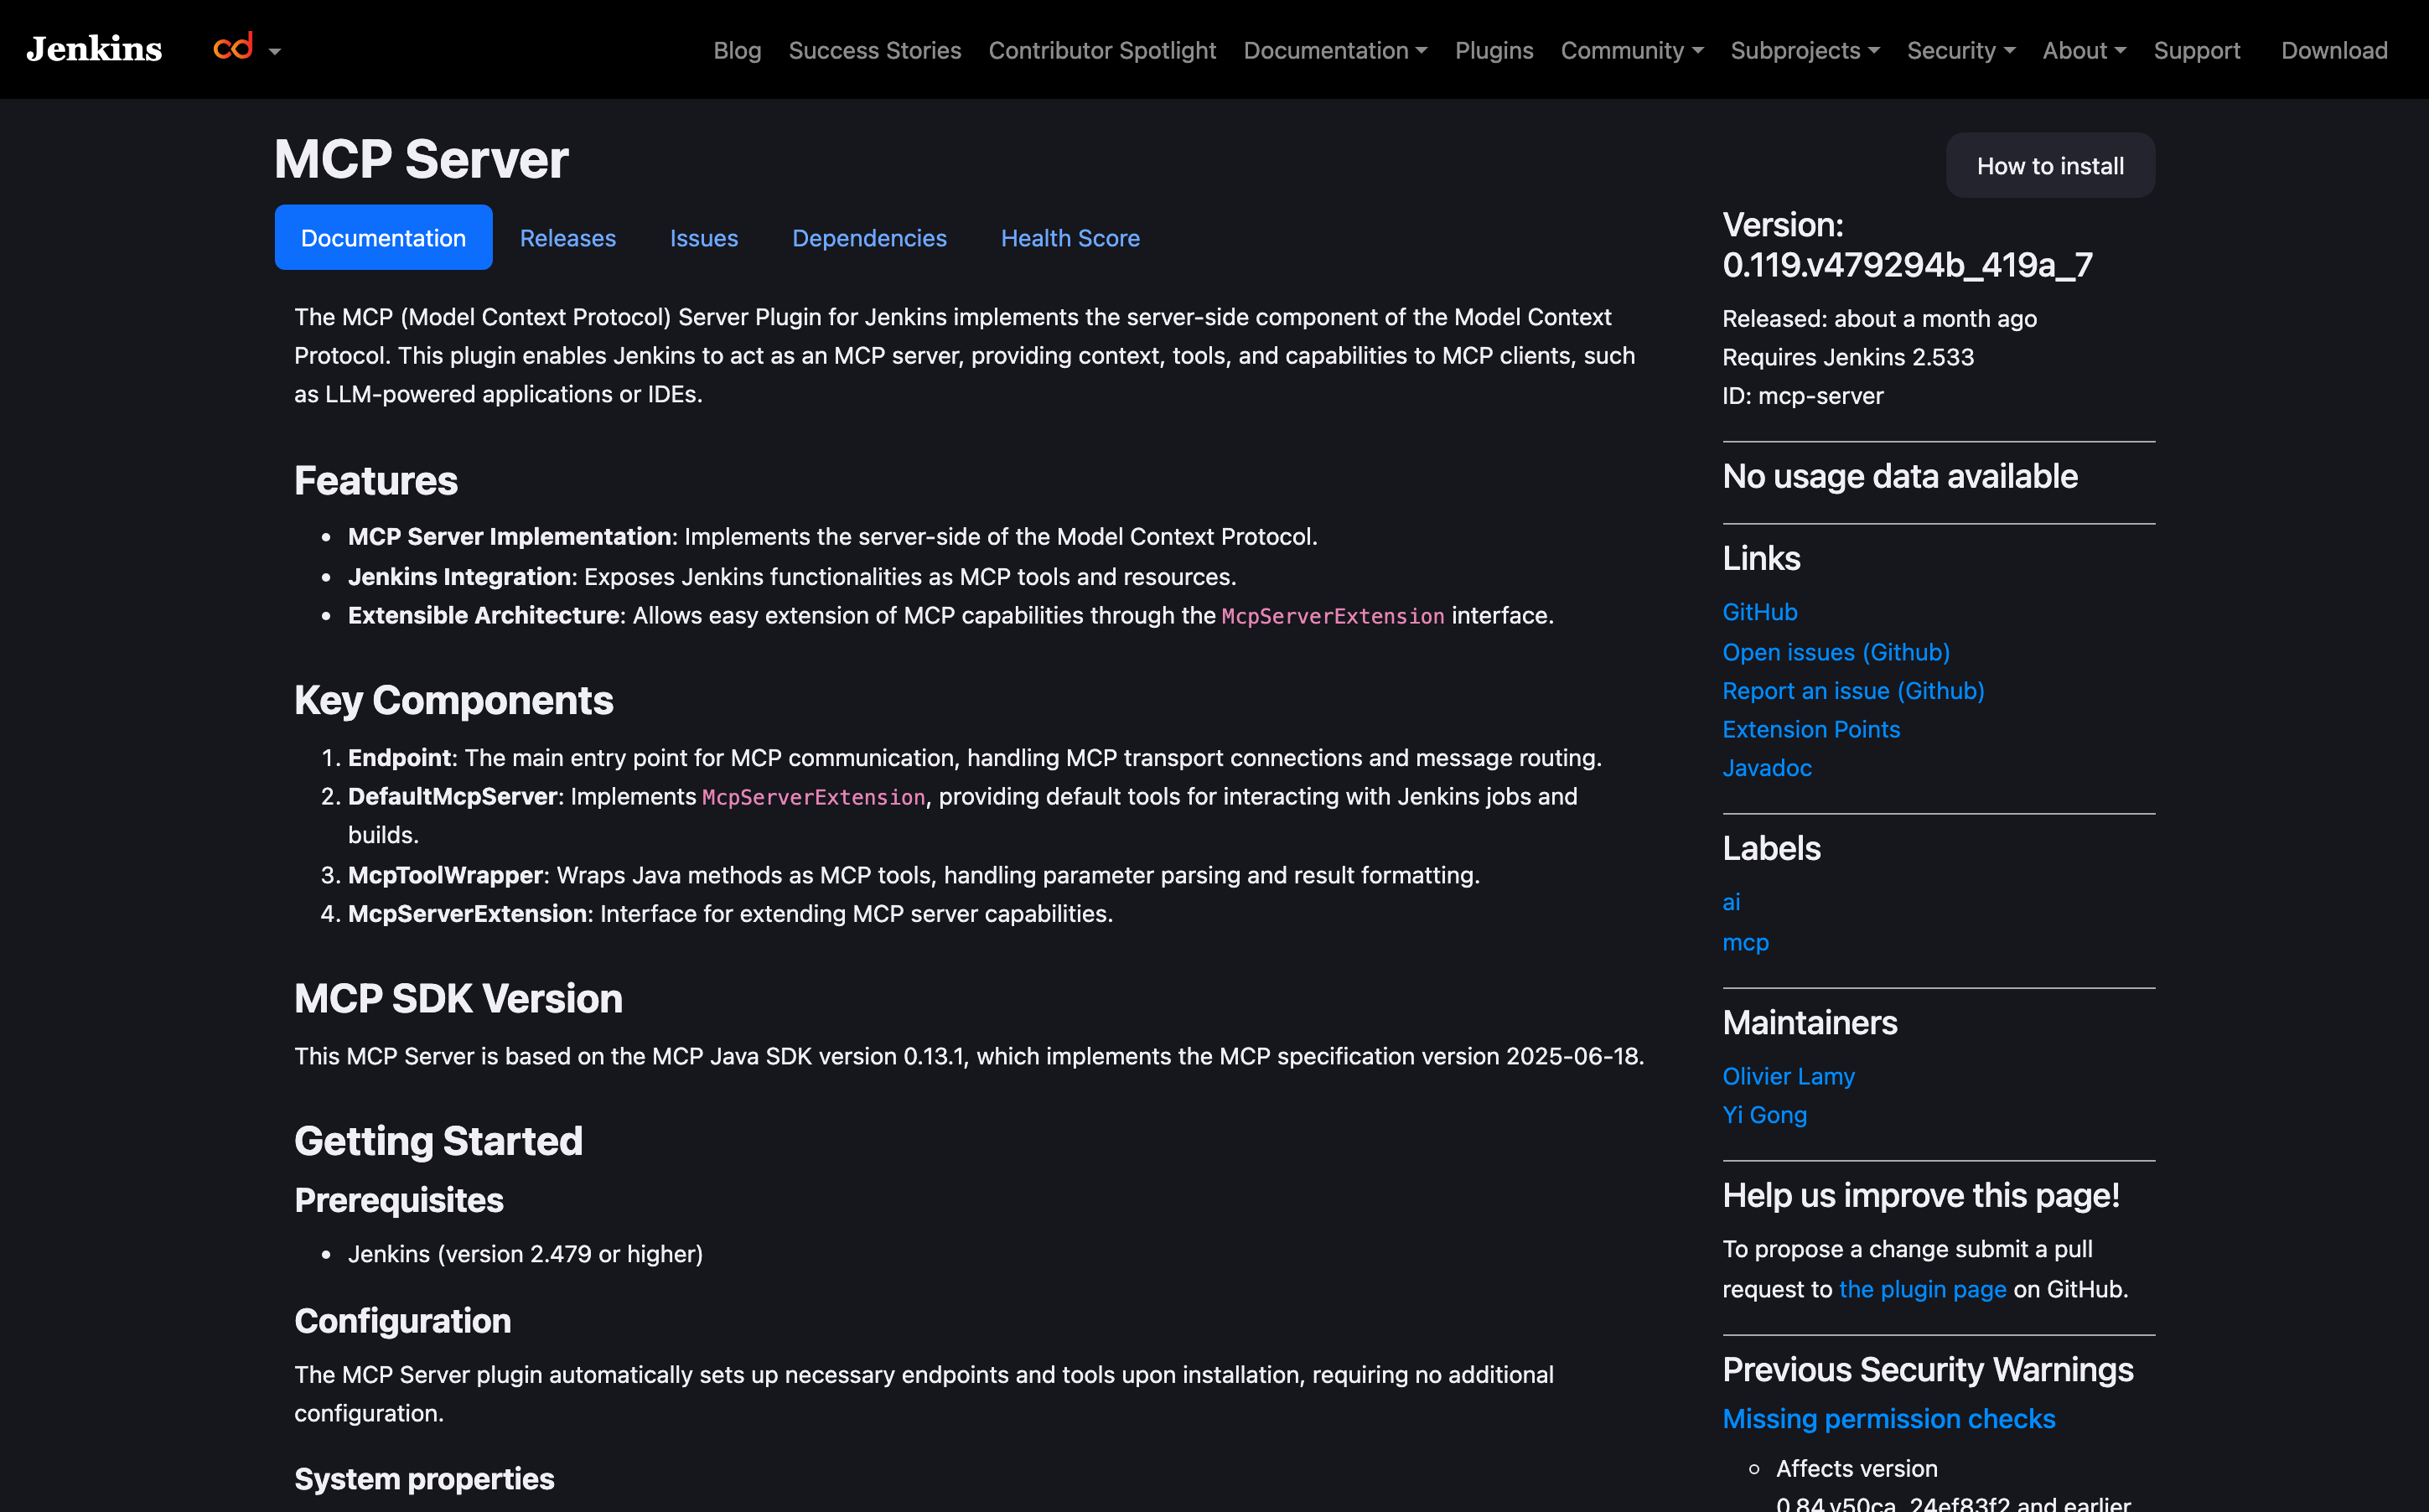Open the Javadoc link

pyautogui.click(x=1766, y=768)
